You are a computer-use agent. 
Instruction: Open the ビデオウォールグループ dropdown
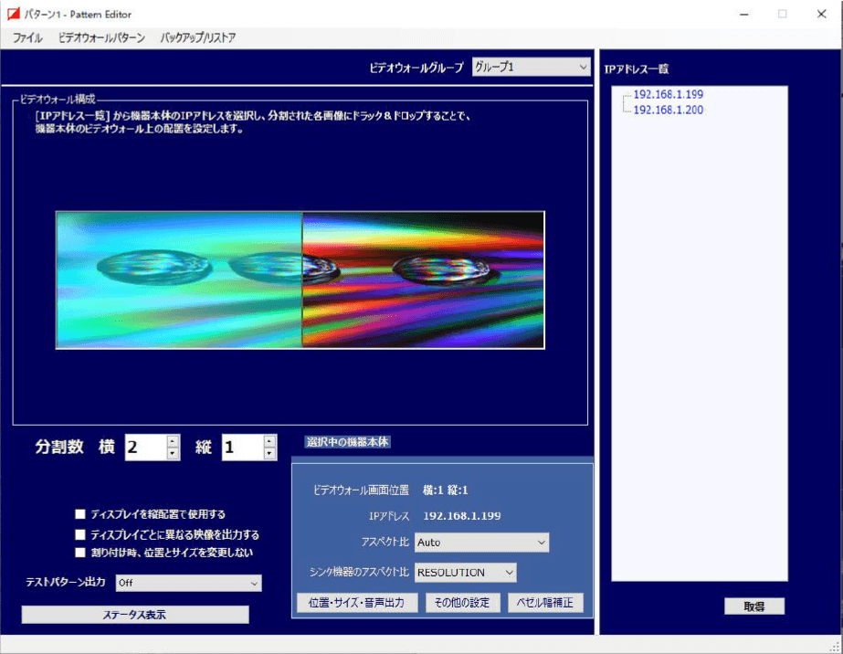(532, 67)
